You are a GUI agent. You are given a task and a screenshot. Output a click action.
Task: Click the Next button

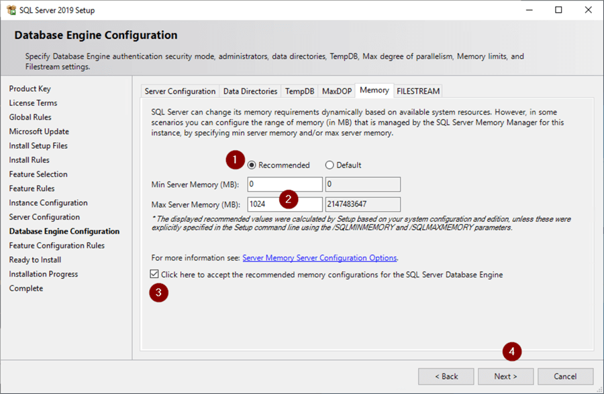(506, 377)
